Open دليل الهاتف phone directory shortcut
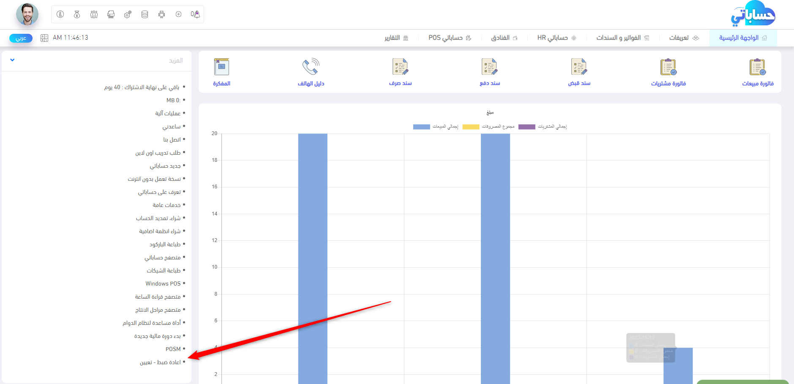Screen dimensions: 794x384 tap(311, 72)
